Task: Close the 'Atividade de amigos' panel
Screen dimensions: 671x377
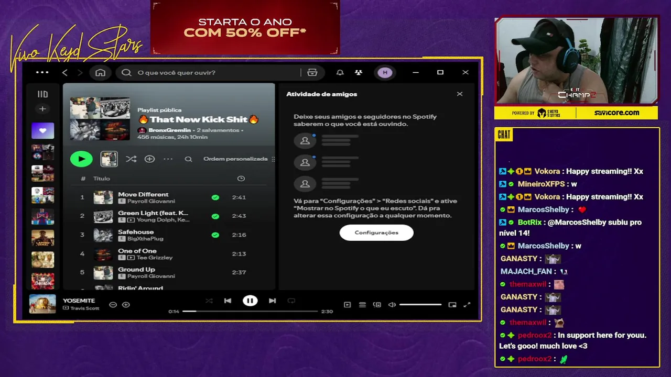Action: click(x=460, y=94)
